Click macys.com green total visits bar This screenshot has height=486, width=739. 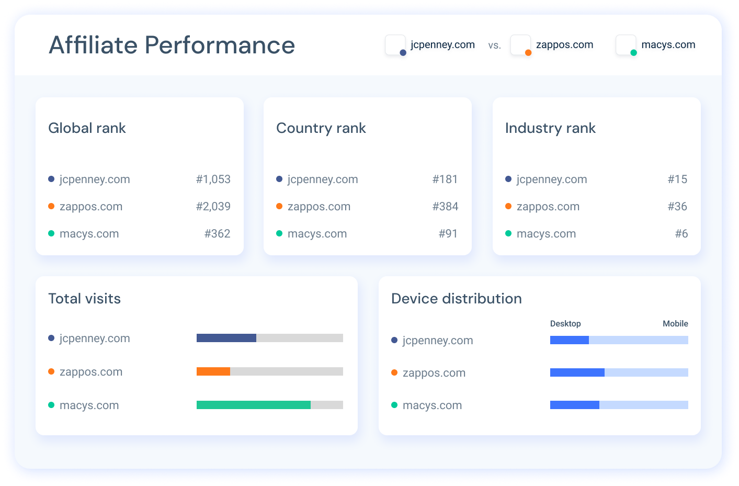(254, 405)
